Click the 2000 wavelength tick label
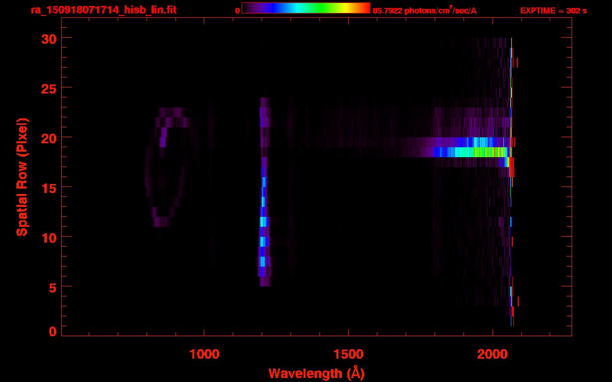 [x=492, y=354]
